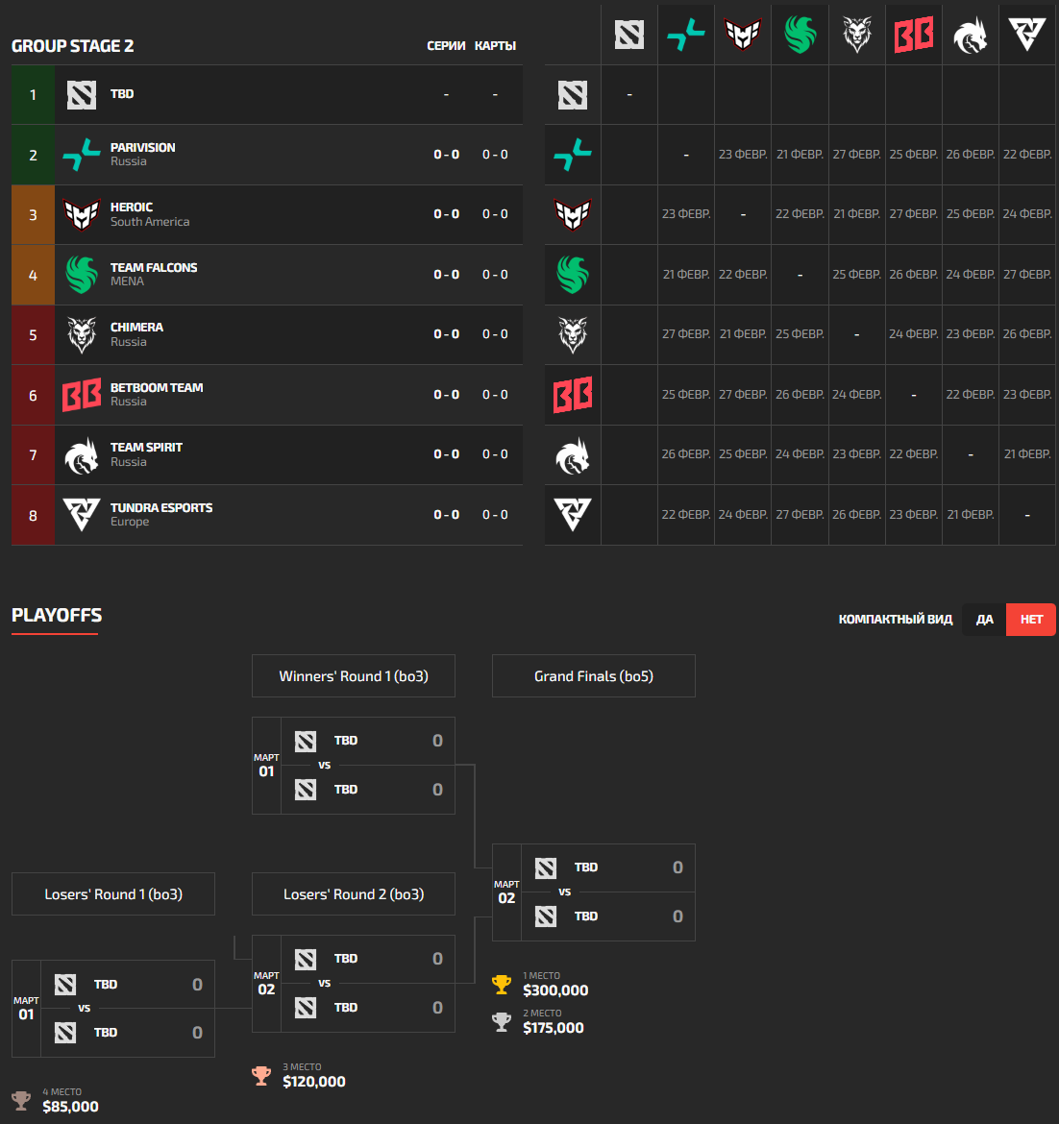Open Parivision vs Heroic 23 ФЕВР. match cell
Screen dimensions: 1059x1124
[x=743, y=155]
